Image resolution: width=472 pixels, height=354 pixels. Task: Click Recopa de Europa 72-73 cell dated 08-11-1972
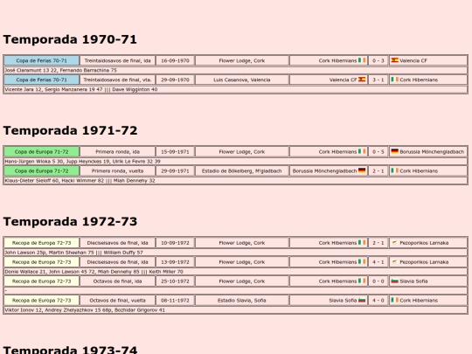click(42, 301)
